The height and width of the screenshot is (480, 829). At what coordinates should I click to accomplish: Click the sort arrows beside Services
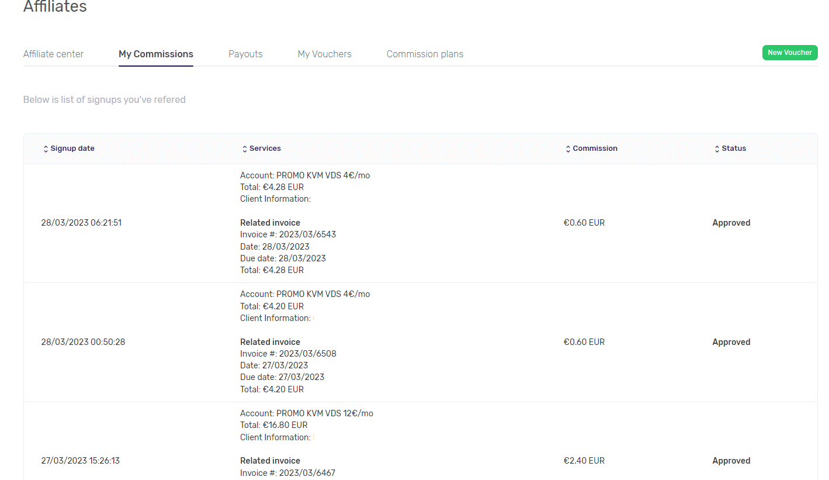click(x=245, y=149)
